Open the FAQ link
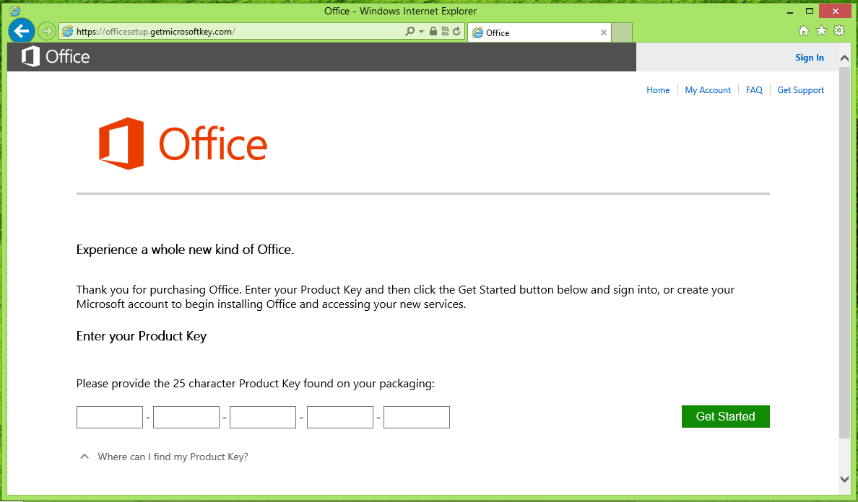Image resolution: width=858 pixels, height=502 pixels. (x=754, y=90)
